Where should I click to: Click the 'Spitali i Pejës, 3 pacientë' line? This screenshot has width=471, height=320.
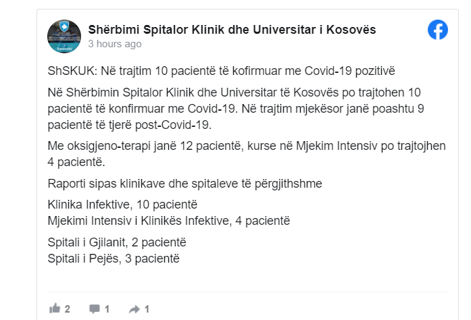[114, 259]
